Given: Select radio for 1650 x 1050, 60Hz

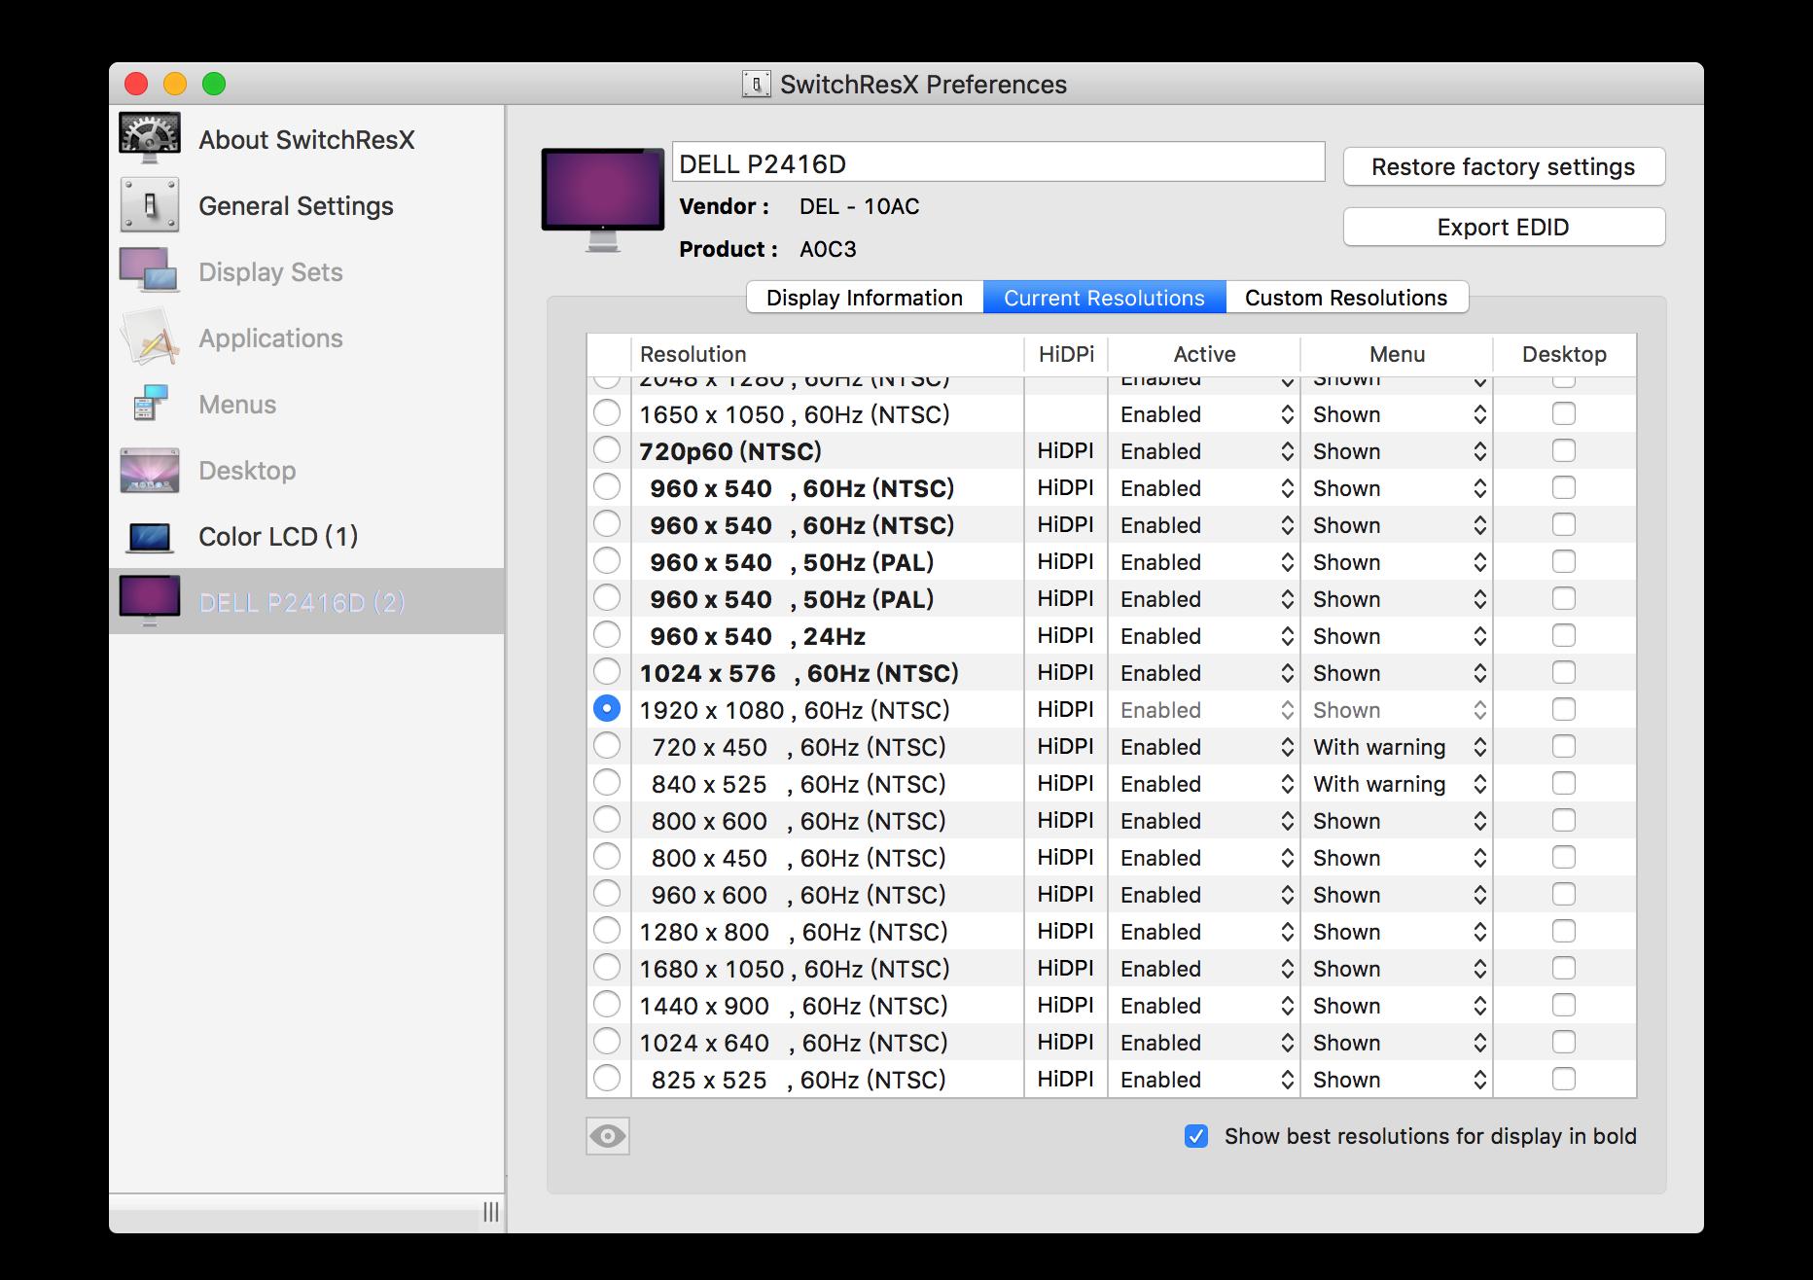Looking at the screenshot, I should click(x=607, y=413).
